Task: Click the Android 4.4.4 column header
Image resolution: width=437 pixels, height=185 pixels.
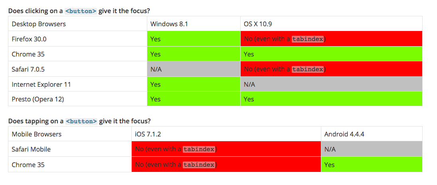Action: 372,134
